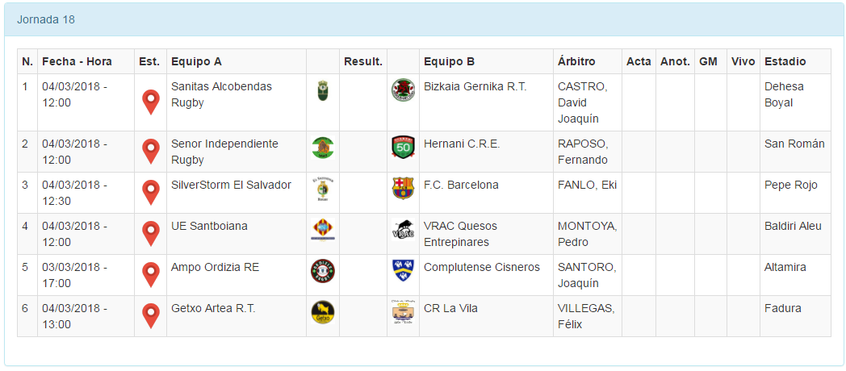Open stadium location pin for UE Santboiana match
This screenshot has width=846, height=371.
150,233
